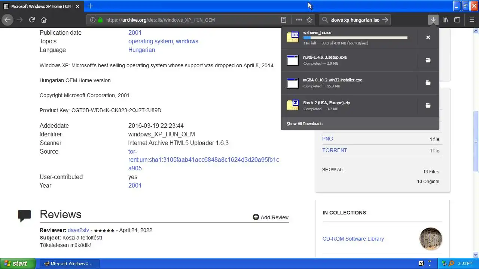Click the identifier windows_XP_HUN_OEM value
479x269 pixels.
(161, 134)
